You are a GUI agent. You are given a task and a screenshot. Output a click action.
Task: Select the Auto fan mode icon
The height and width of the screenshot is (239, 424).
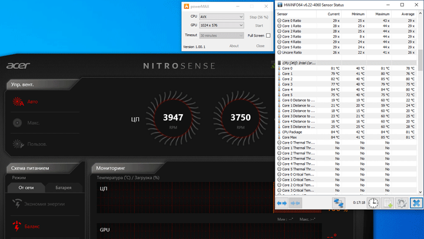pos(18,101)
